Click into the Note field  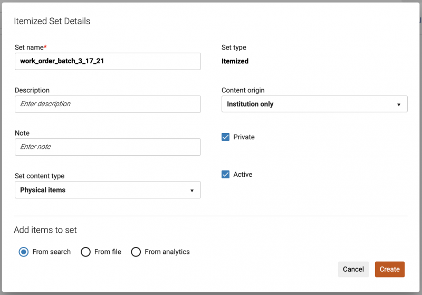[x=108, y=147]
